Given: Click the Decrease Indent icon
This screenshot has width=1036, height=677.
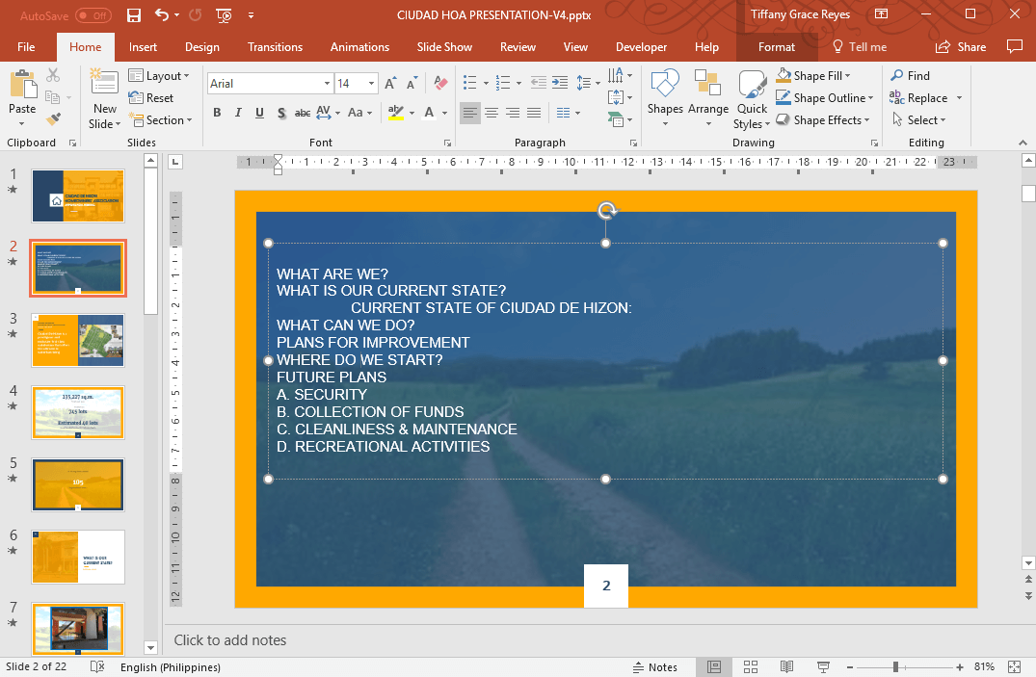Looking at the screenshot, I should click(x=538, y=84).
